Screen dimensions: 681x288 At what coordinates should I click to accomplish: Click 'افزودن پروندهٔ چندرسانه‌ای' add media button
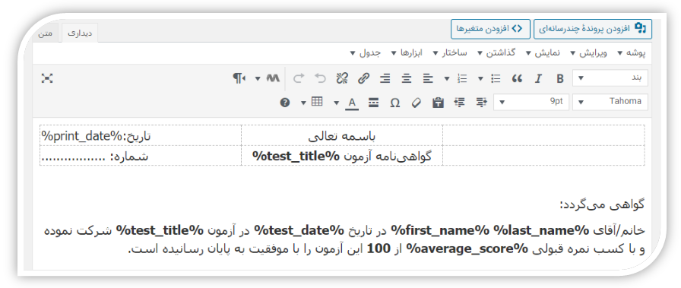pyautogui.click(x=593, y=28)
